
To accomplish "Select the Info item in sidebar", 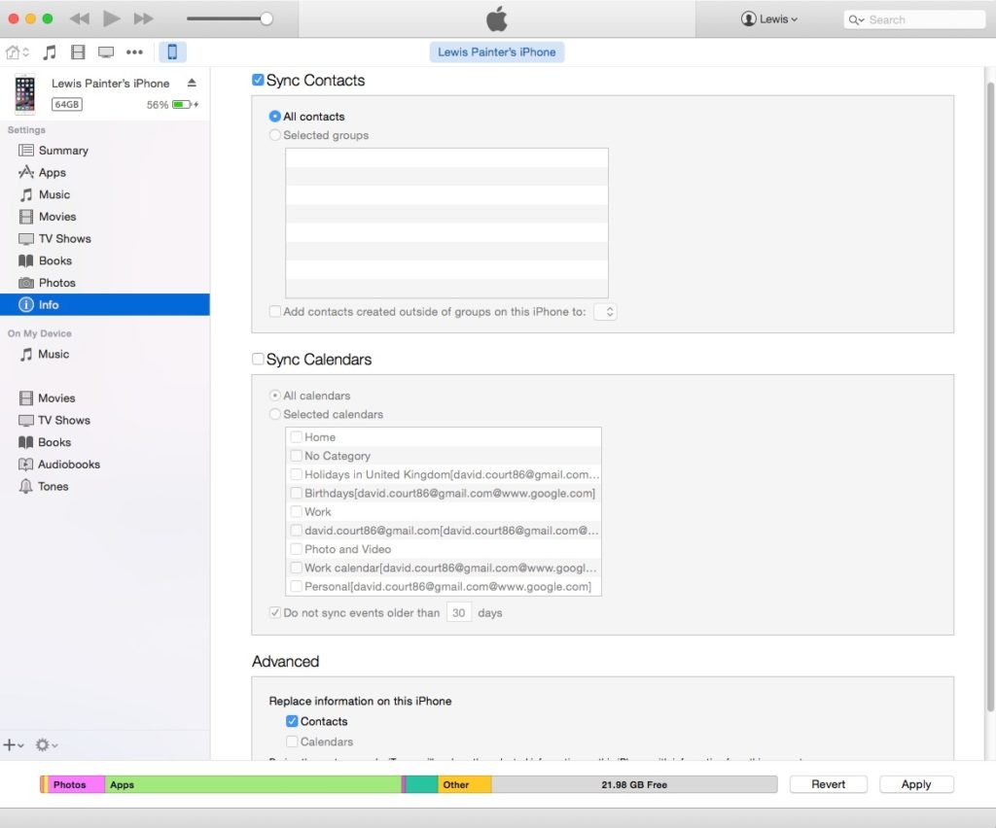I will pyautogui.click(x=105, y=304).
